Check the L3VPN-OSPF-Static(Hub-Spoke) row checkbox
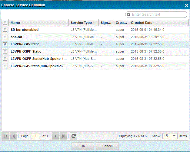 5,59
